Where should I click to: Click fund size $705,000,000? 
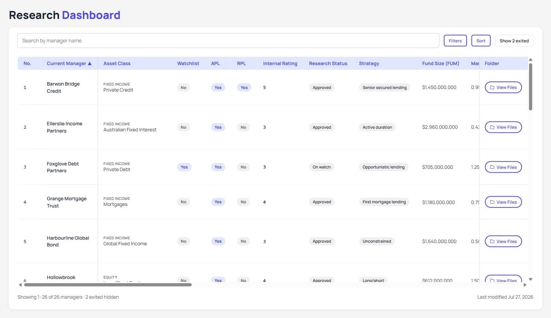[437, 167]
